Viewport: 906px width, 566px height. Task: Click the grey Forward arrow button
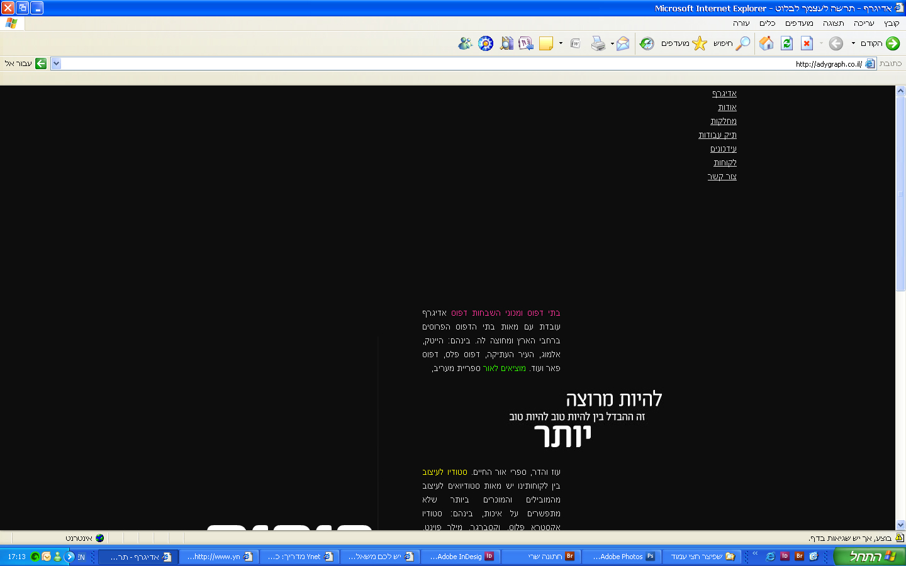(836, 43)
